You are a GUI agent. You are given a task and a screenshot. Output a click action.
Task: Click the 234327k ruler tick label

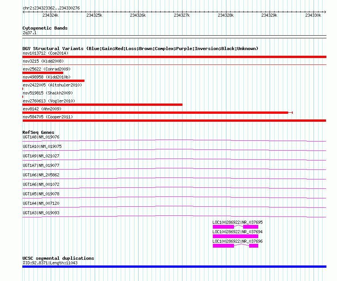[182, 15]
